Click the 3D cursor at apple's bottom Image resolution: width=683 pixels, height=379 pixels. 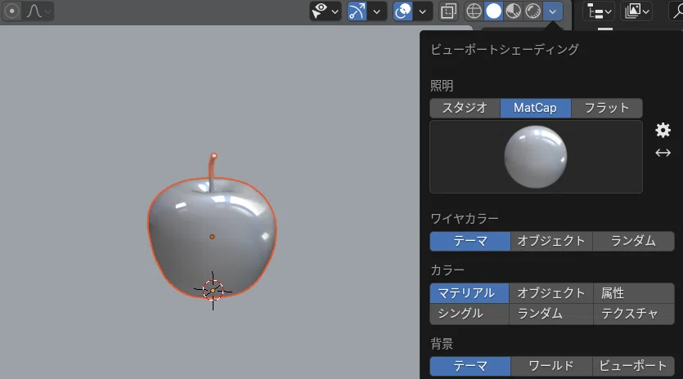click(x=213, y=290)
